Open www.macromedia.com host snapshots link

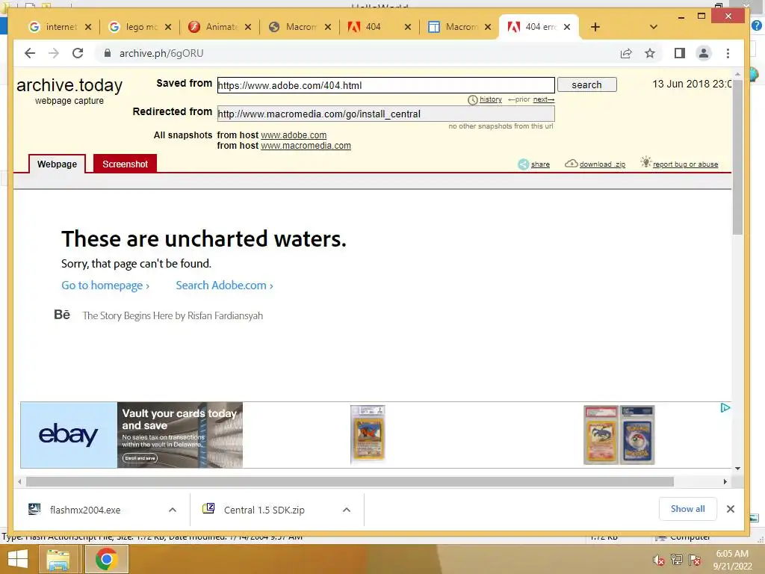click(306, 146)
